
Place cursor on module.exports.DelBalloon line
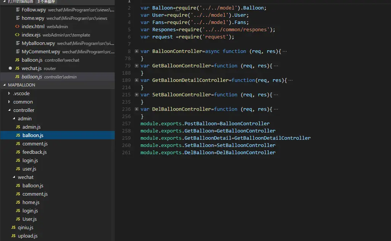pyautogui.click(x=208, y=153)
